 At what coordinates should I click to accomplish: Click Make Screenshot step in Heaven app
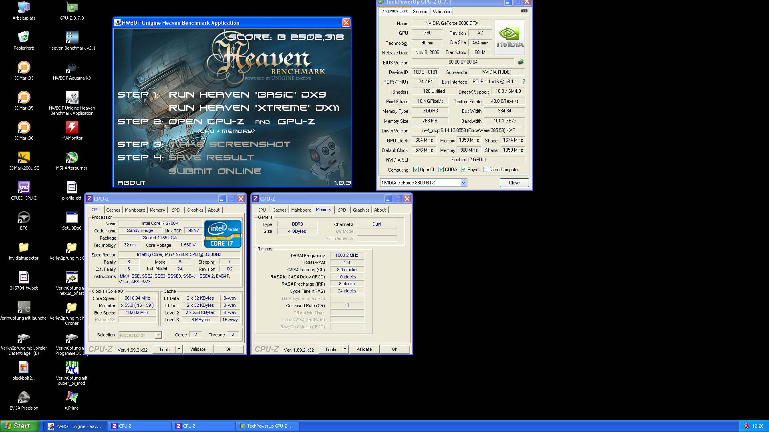pos(229,144)
